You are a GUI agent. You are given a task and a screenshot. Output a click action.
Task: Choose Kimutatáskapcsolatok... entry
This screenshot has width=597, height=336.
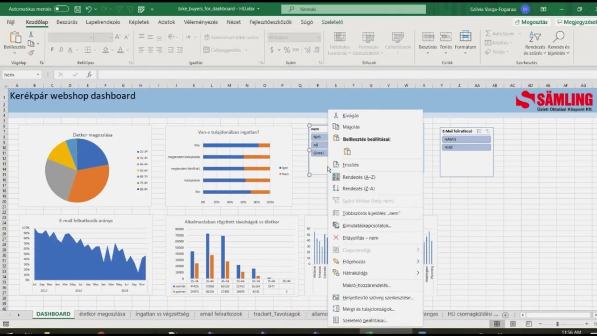pos(375,225)
